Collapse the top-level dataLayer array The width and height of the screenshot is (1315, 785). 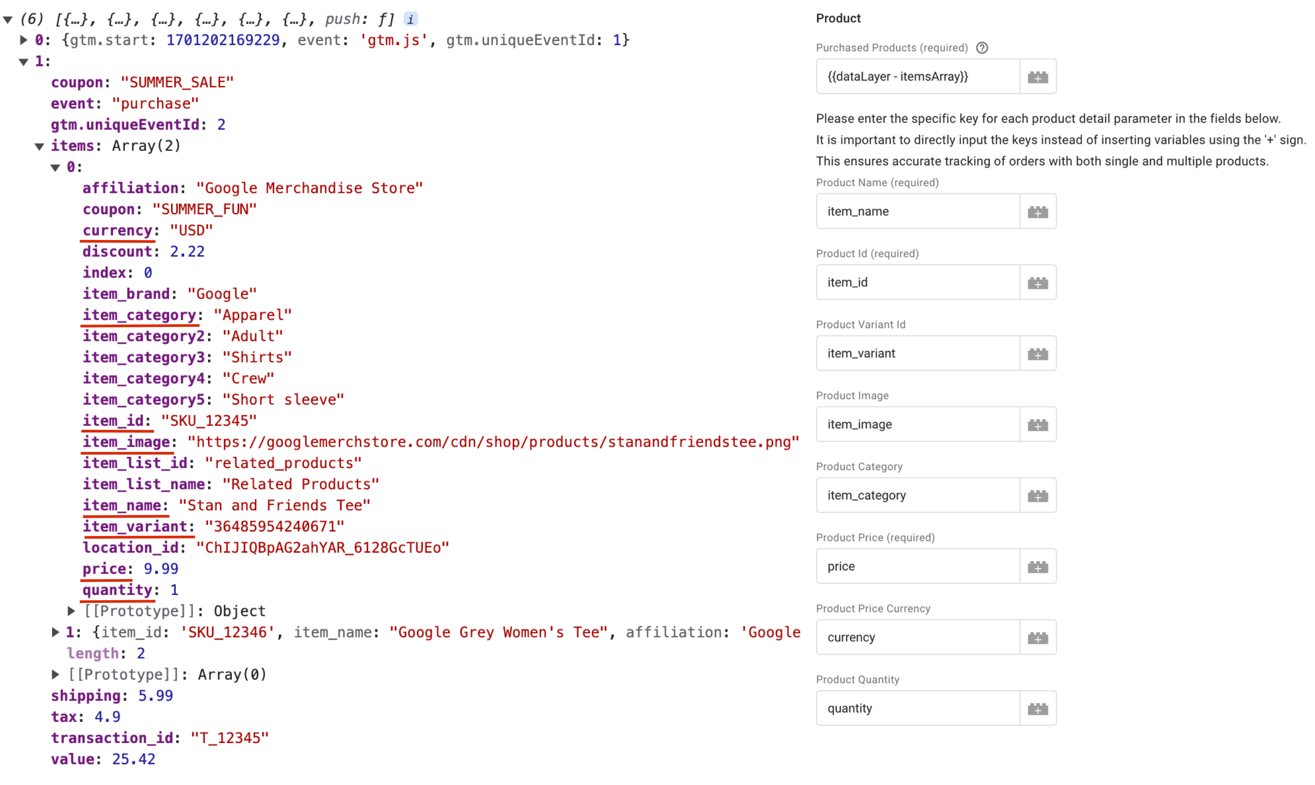pos(8,20)
